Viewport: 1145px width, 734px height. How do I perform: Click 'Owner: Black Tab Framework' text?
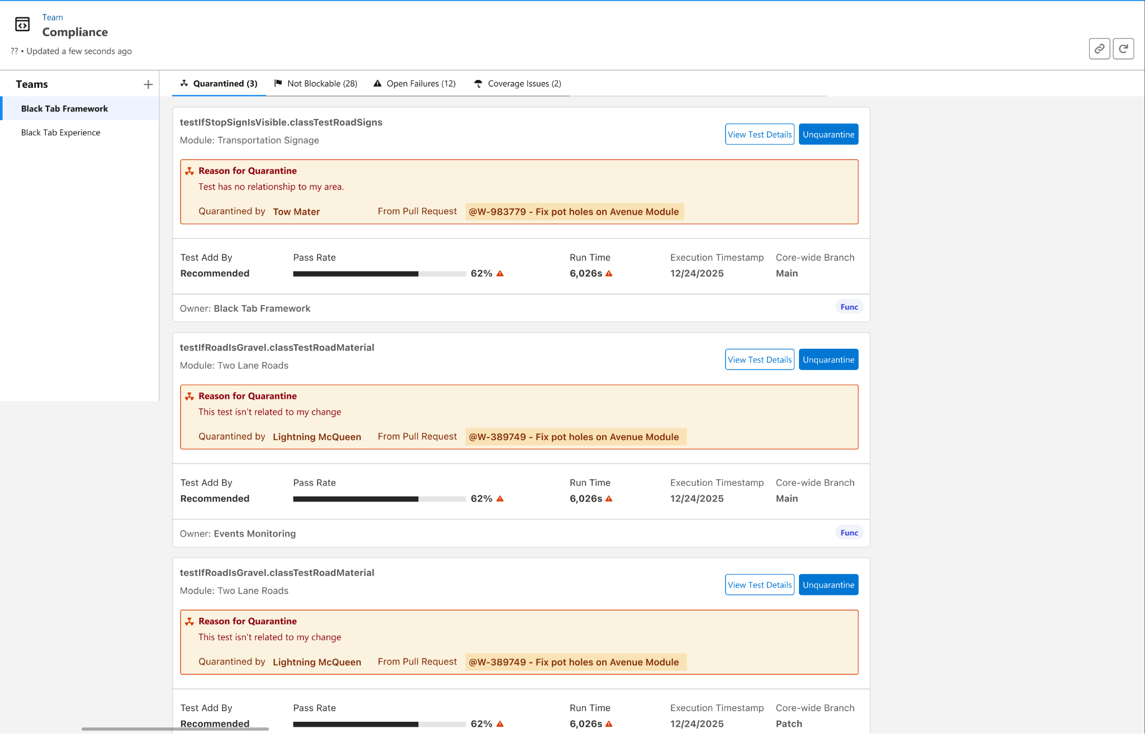(x=245, y=309)
